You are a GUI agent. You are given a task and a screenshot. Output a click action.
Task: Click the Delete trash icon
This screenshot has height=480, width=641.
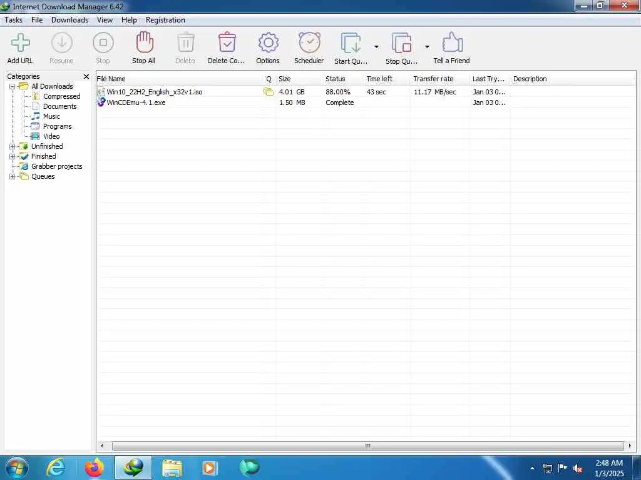pyautogui.click(x=185, y=42)
